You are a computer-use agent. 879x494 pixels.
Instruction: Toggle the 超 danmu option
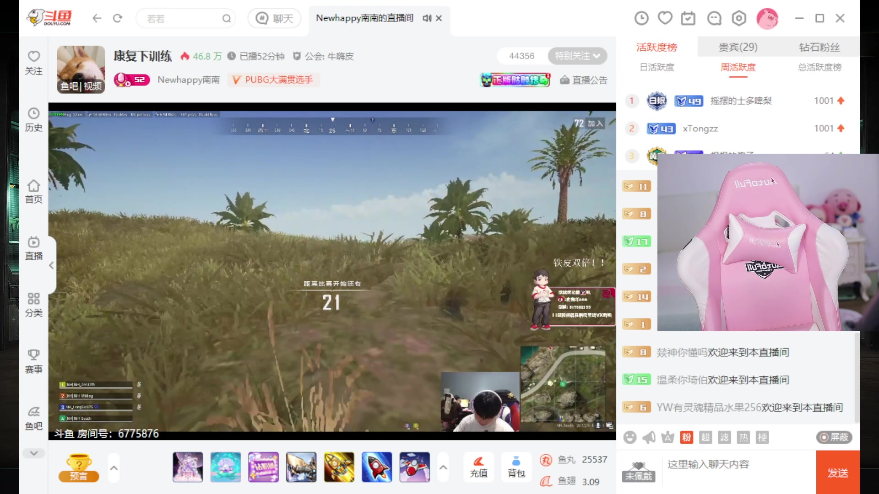(705, 437)
